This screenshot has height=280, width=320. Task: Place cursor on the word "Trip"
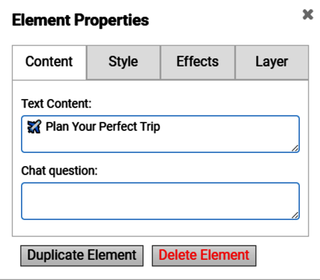[150, 126]
